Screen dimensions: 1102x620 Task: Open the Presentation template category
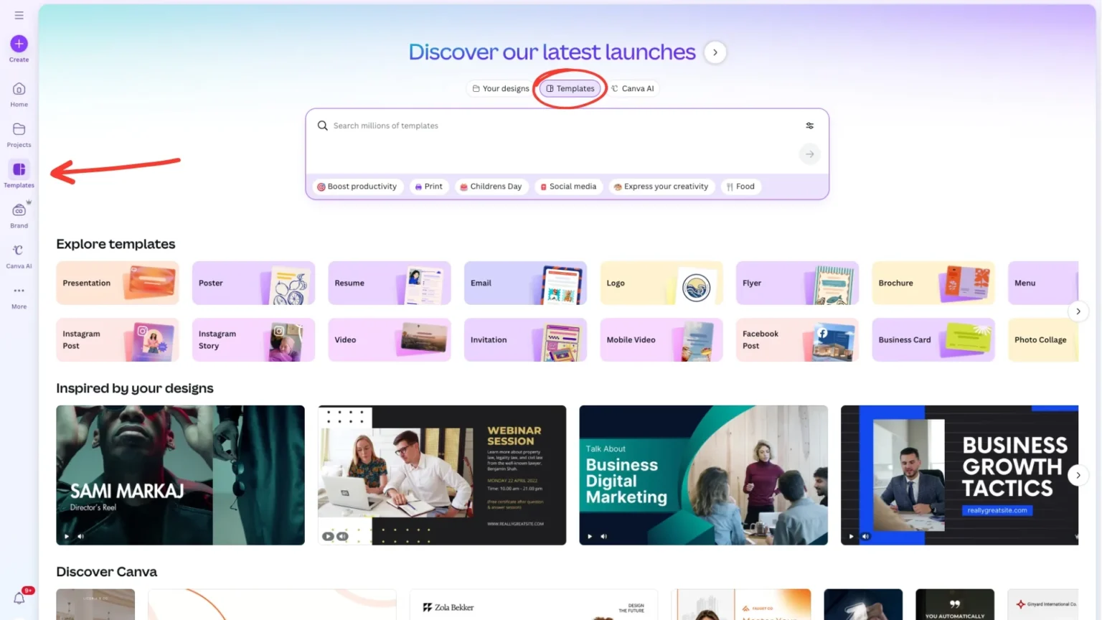(117, 283)
